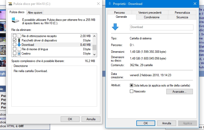
Task: Click the 2,00 MB size value
Action: [85, 36]
